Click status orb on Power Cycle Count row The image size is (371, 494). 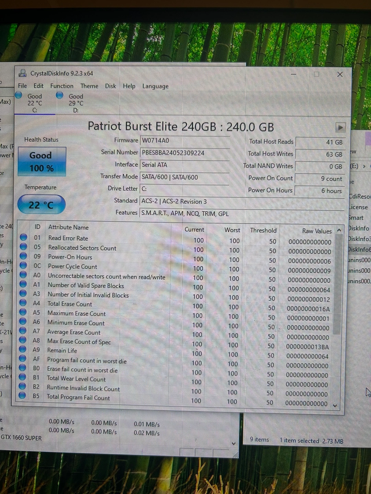pos(23,265)
